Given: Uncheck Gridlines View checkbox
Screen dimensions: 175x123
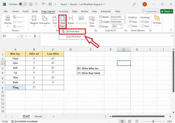Looking at the screenshot, I should click(130, 22).
